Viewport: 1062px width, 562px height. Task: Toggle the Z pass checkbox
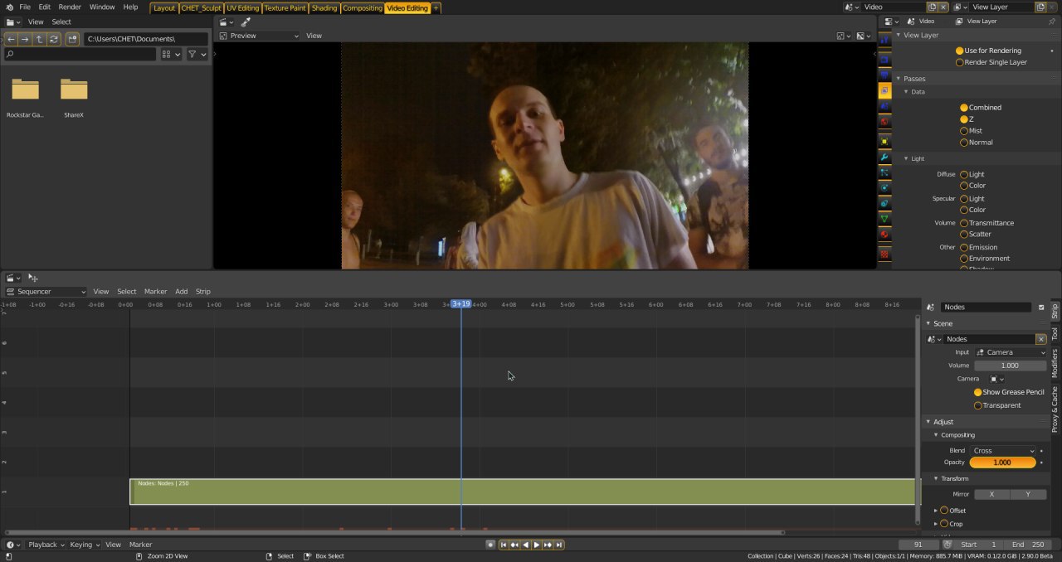tap(964, 119)
